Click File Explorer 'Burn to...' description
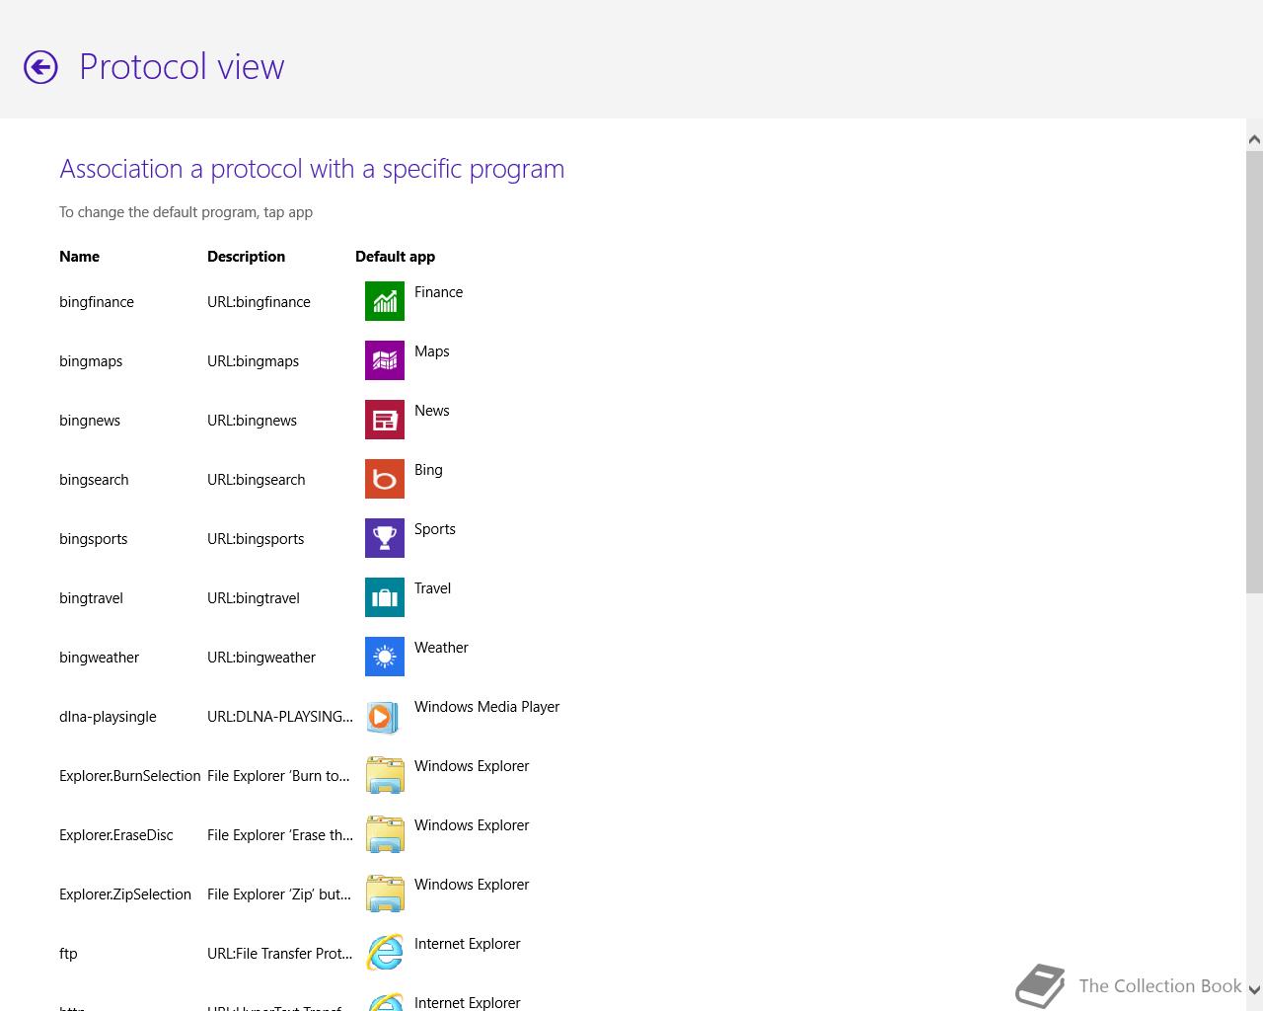The image size is (1263, 1011). (x=278, y=776)
